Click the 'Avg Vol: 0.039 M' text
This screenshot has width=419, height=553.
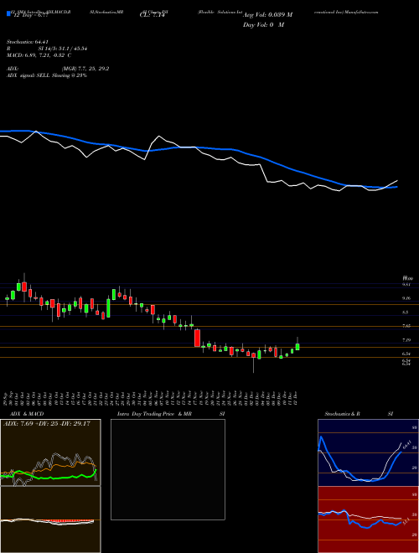267,15
